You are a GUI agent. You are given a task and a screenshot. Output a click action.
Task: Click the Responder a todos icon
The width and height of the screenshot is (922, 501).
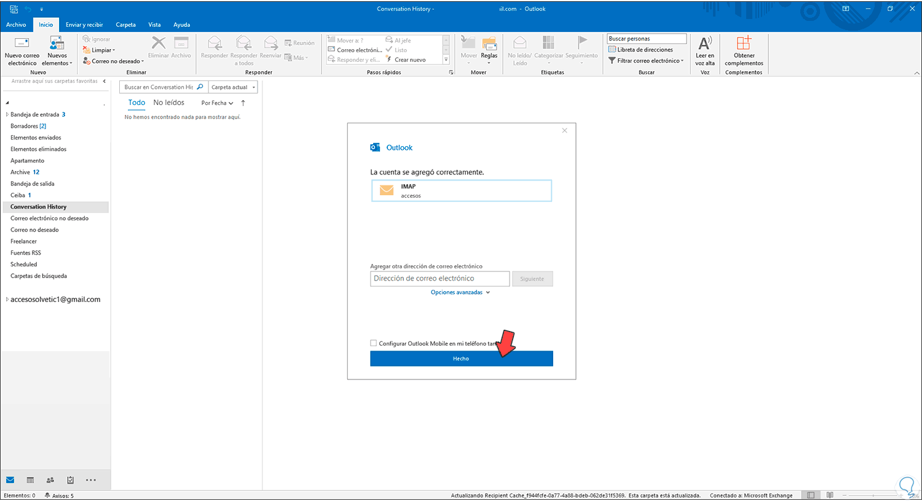244,50
